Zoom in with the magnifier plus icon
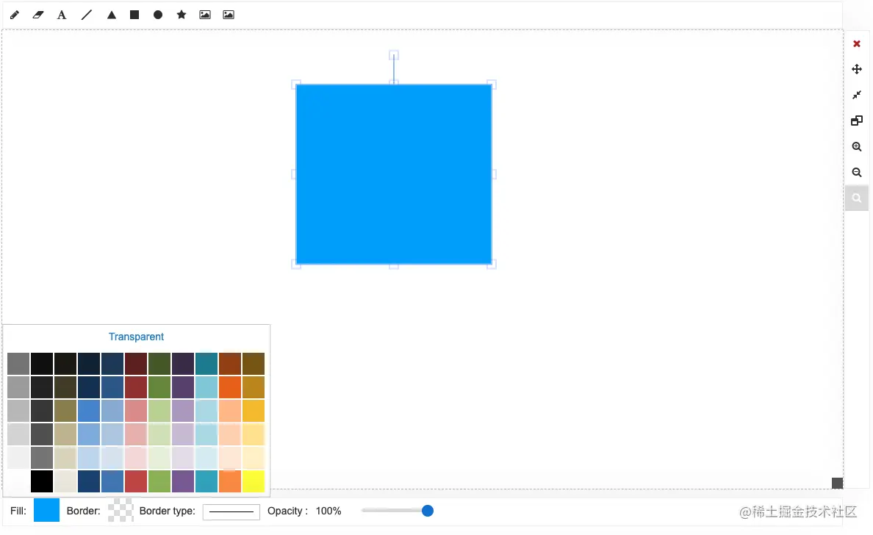 click(857, 147)
